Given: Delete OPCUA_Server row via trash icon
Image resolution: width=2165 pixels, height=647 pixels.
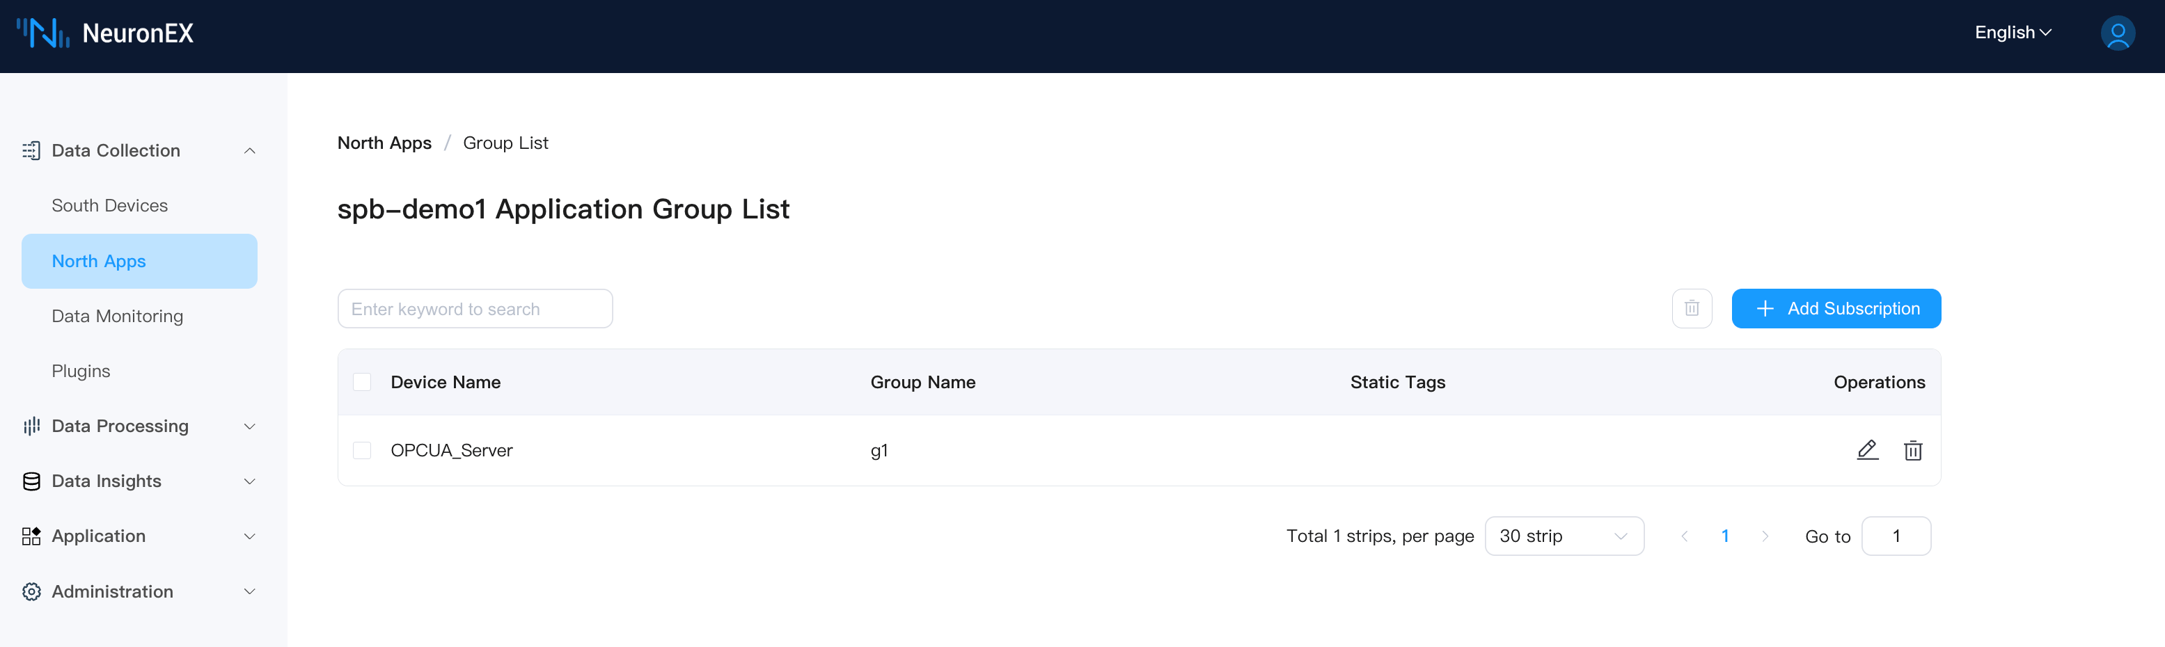Looking at the screenshot, I should (1913, 450).
